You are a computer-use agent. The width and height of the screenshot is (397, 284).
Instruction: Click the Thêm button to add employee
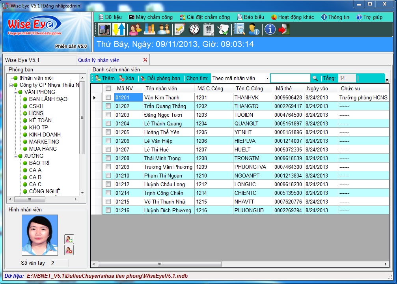[x=105, y=78]
